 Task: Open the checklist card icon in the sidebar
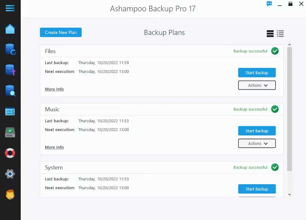[x=10, y=112]
